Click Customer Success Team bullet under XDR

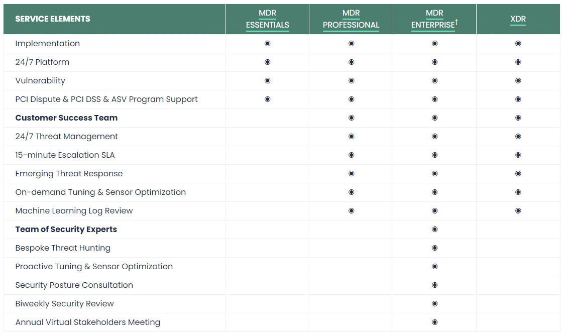[518, 118]
